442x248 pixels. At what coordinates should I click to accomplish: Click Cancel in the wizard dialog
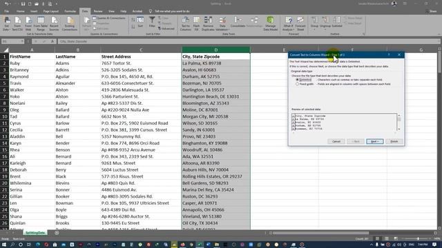[336, 141]
